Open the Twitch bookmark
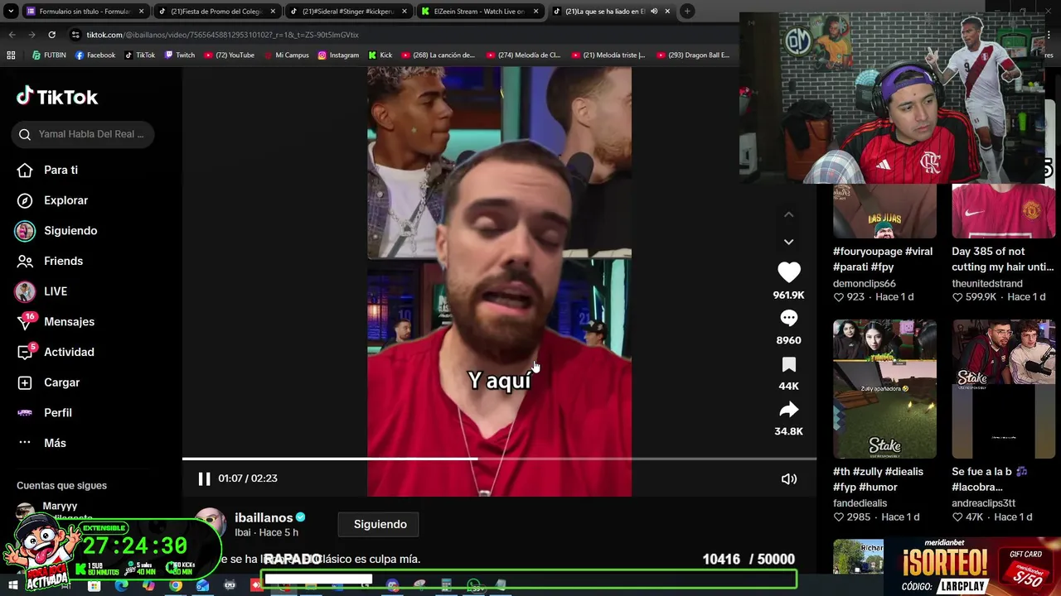 [x=180, y=55]
